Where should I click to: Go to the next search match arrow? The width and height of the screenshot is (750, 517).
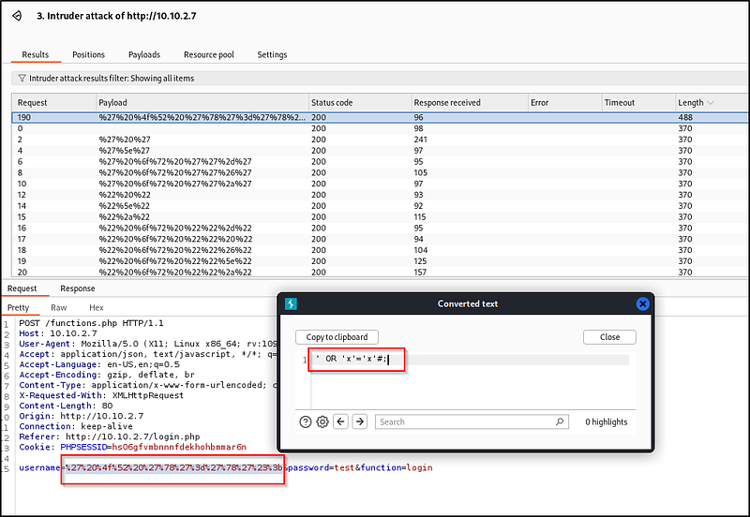pos(360,421)
